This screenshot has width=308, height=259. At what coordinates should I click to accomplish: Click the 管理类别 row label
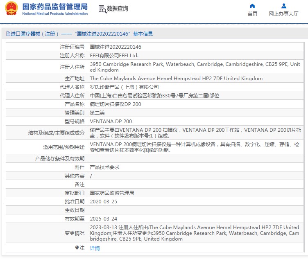tap(75, 113)
